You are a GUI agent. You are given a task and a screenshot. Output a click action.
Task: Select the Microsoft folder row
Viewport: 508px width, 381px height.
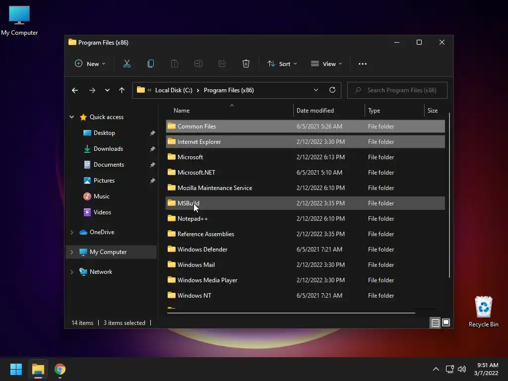point(305,157)
